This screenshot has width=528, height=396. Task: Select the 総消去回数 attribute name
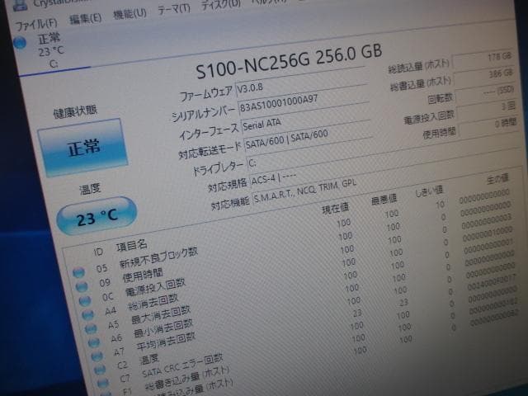pyautogui.click(x=153, y=302)
